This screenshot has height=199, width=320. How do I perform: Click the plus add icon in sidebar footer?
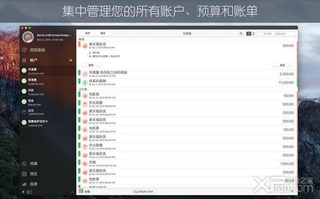(x=23, y=192)
